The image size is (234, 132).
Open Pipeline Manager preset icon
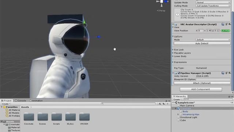point(226,73)
